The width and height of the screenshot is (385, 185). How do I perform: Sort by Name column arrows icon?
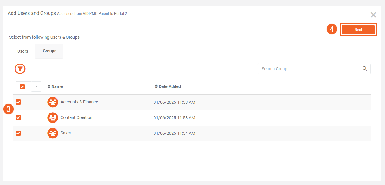tap(49, 86)
